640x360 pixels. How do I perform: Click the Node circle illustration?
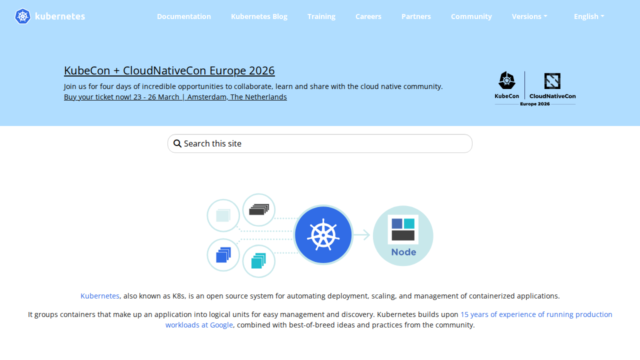point(403,235)
